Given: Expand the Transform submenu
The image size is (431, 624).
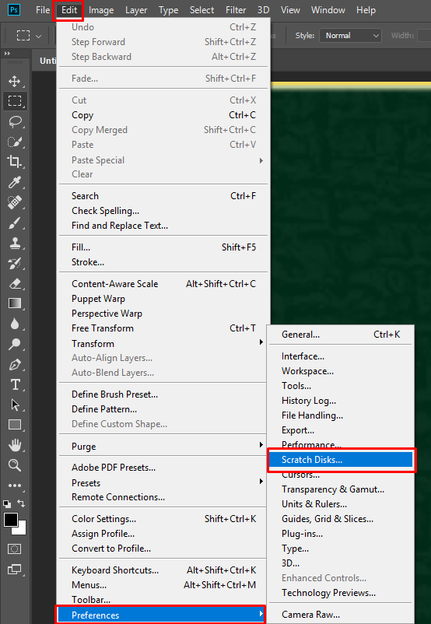Looking at the screenshot, I should [163, 343].
